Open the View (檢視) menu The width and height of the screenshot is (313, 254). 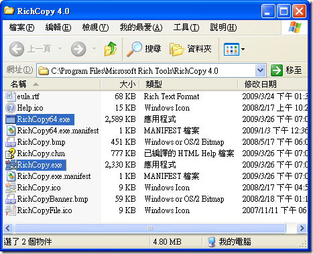pyautogui.click(x=95, y=27)
